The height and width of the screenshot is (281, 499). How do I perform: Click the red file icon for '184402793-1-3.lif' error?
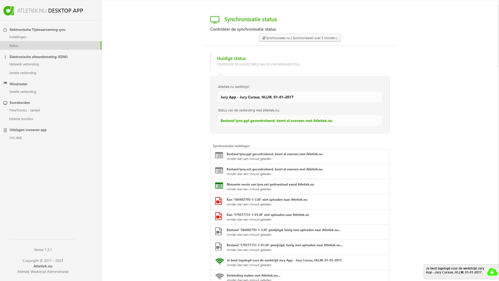219,201
